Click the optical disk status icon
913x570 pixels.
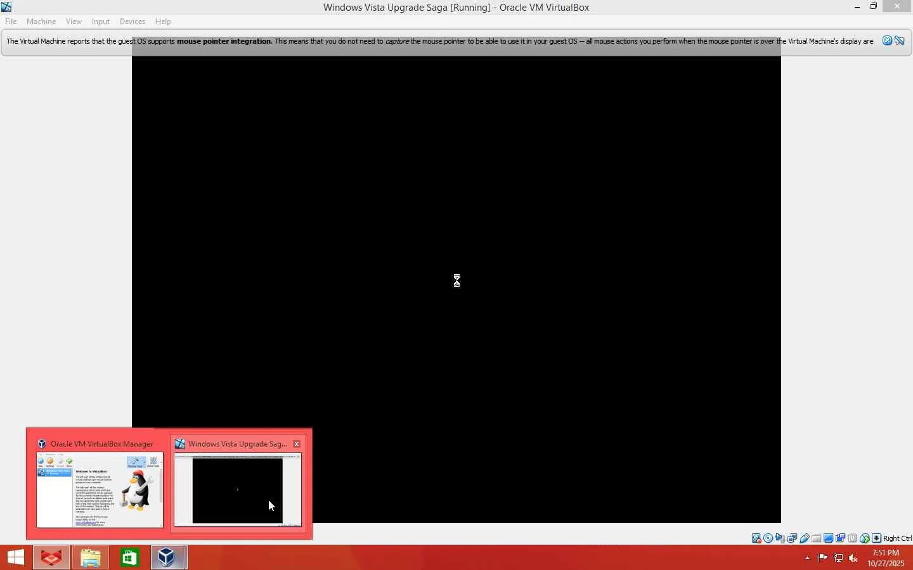pyautogui.click(x=768, y=538)
